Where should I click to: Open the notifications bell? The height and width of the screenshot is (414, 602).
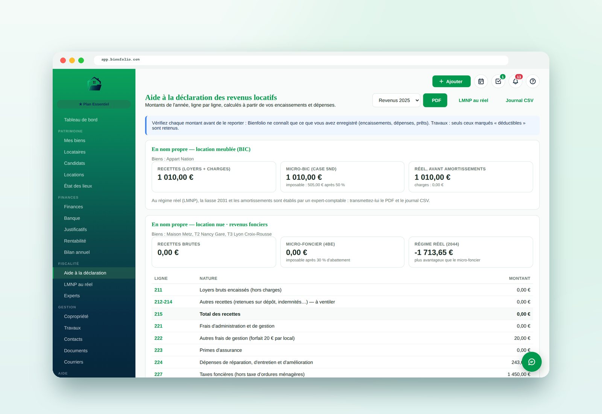tap(515, 81)
